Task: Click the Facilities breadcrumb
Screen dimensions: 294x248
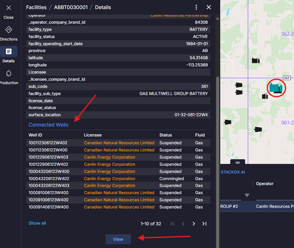Action: 36,7
